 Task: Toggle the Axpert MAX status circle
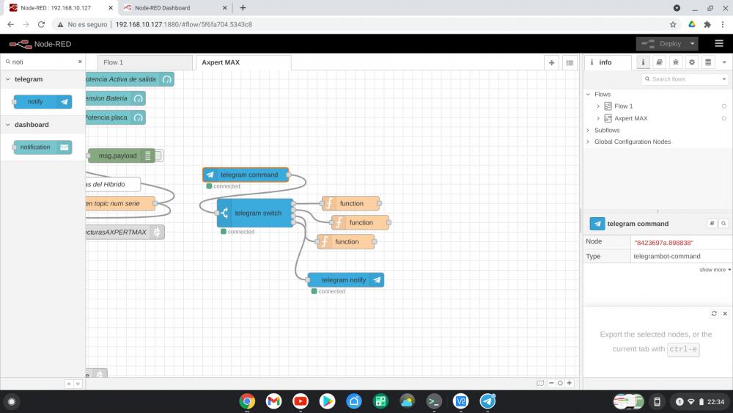coord(724,118)
